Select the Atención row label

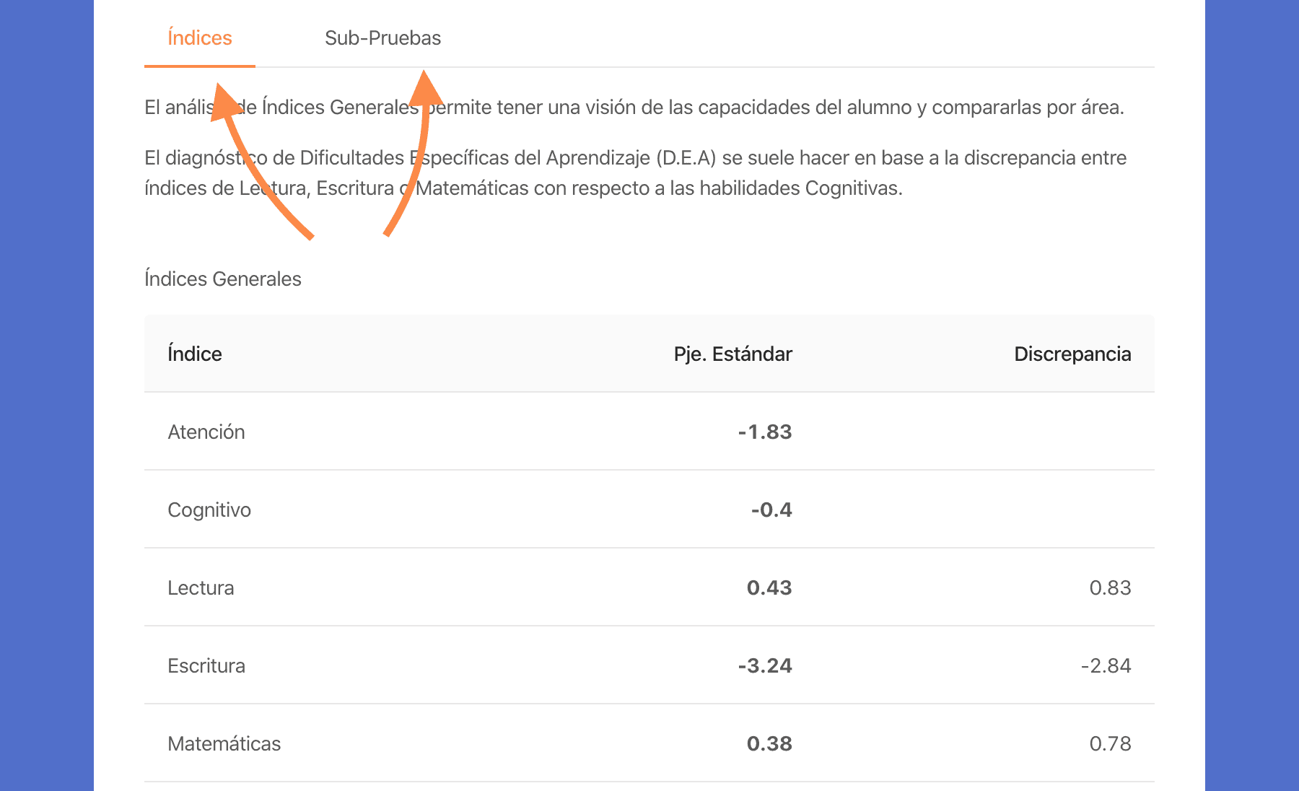point(206,432)
